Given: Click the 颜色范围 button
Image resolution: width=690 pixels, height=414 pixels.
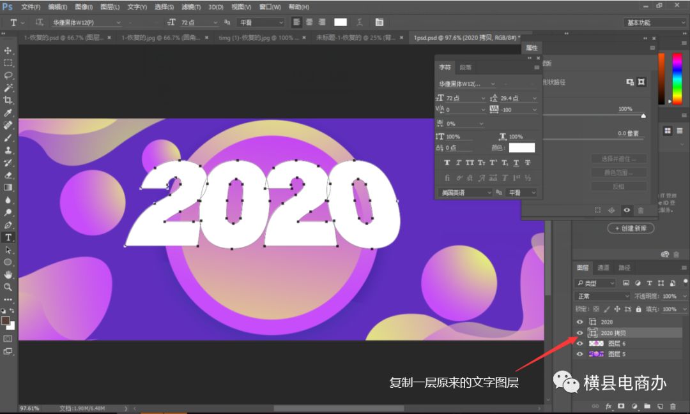Looking at the screenshot, I should [x=618, y=173].
